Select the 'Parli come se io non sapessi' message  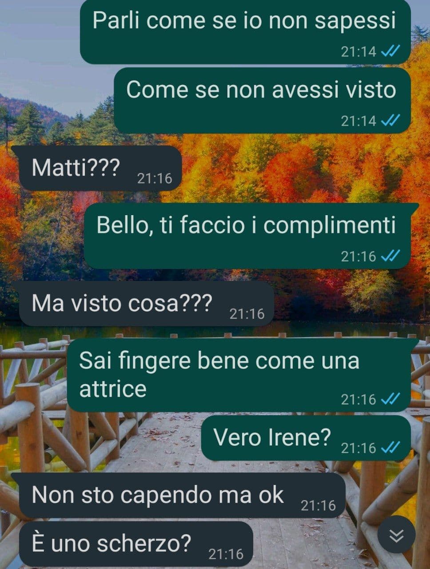coord(245,31)
